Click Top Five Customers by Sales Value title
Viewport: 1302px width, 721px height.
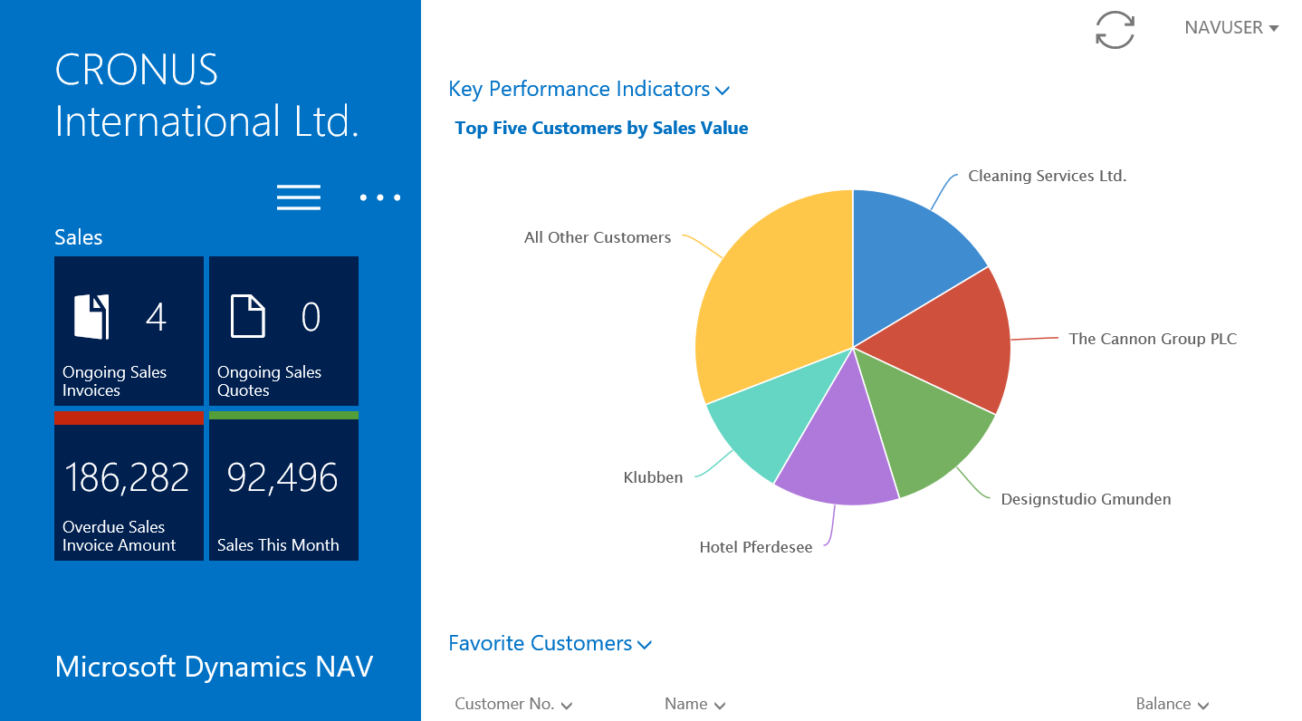pyautogui.click(x=601, y=129)
